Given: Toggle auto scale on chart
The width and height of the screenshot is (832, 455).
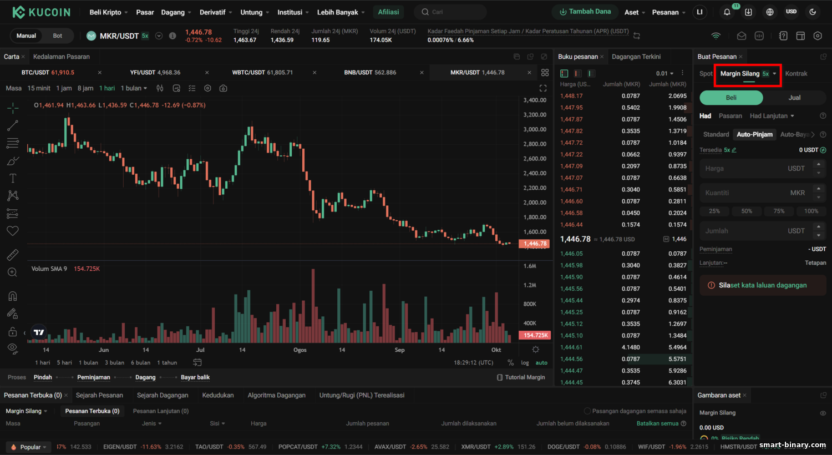Looking at the screenshot, I should pos(541,363).
